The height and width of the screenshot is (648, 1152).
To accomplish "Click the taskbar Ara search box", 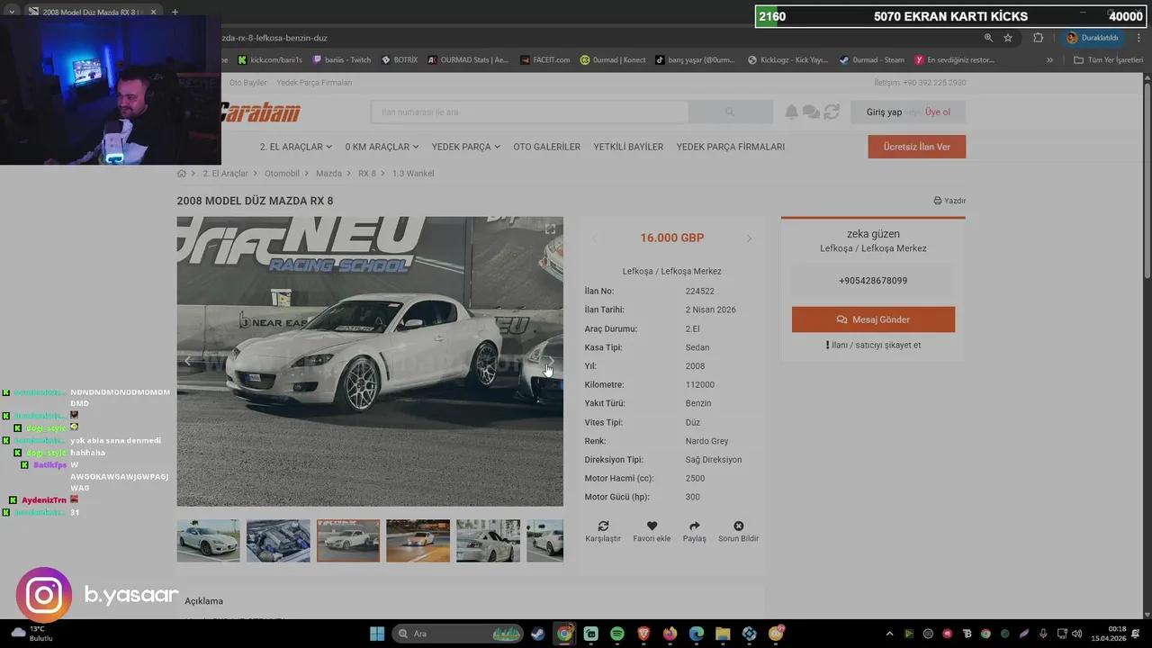I will click(x=459, y=634).
